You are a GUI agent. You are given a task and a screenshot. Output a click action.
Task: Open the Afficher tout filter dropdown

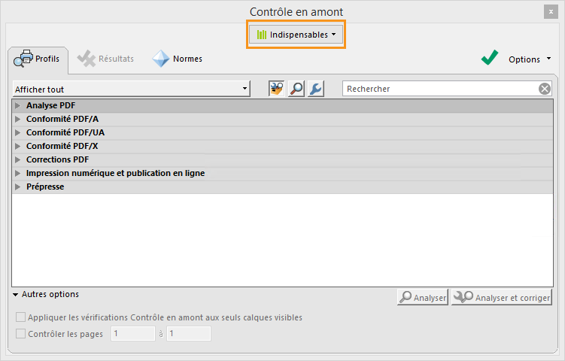[x=132, y=89]
